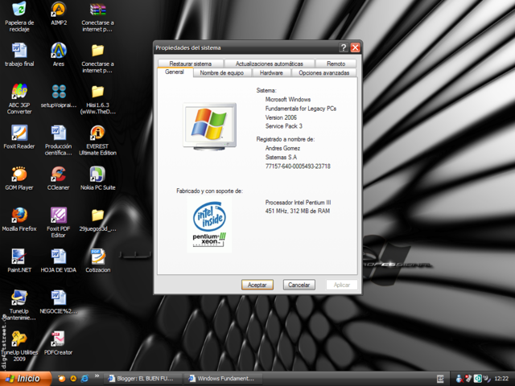Switch to Nombre de equipo tab

click(222, 72)
